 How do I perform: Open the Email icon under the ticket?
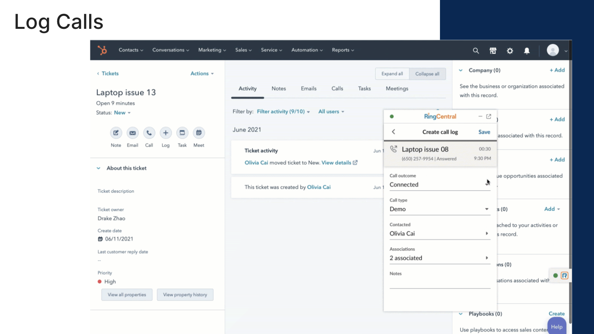(132, 133)
